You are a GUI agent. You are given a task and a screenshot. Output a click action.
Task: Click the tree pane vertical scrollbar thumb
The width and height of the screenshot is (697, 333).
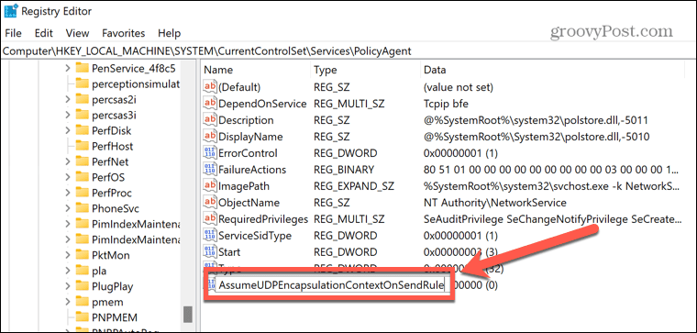(x=188, y=314)
